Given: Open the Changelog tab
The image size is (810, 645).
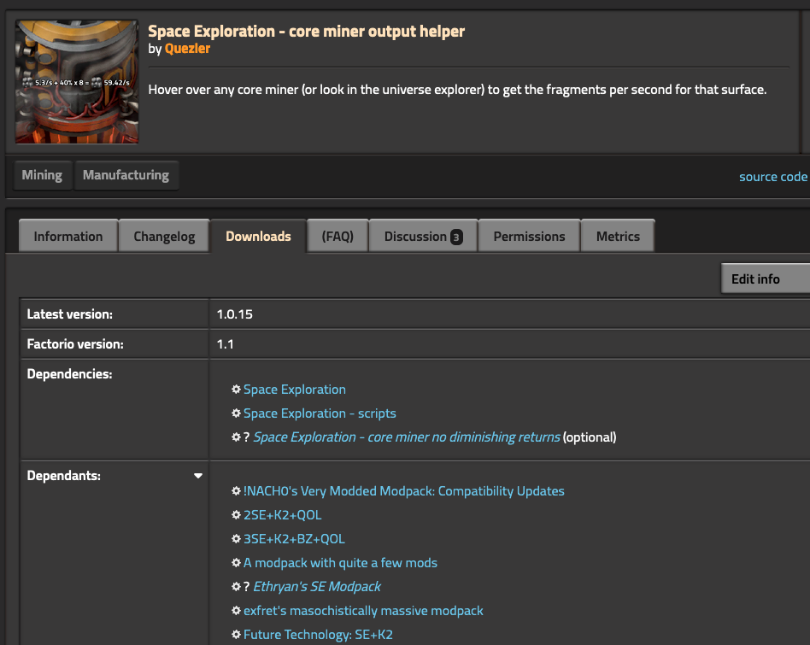Looking at the screenshot, I should [x=164, y=237].
